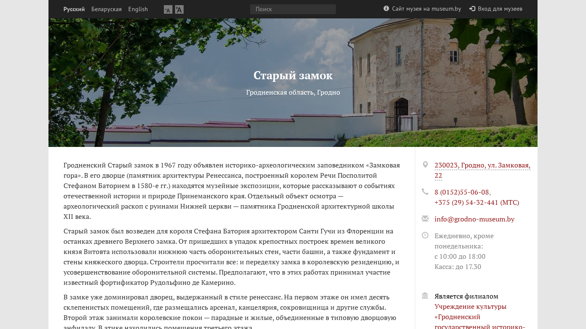The width and height of the screenshot is (586, 329).
Task: Click the sign-in arrow icon for museums
Action: pos(472,9)
